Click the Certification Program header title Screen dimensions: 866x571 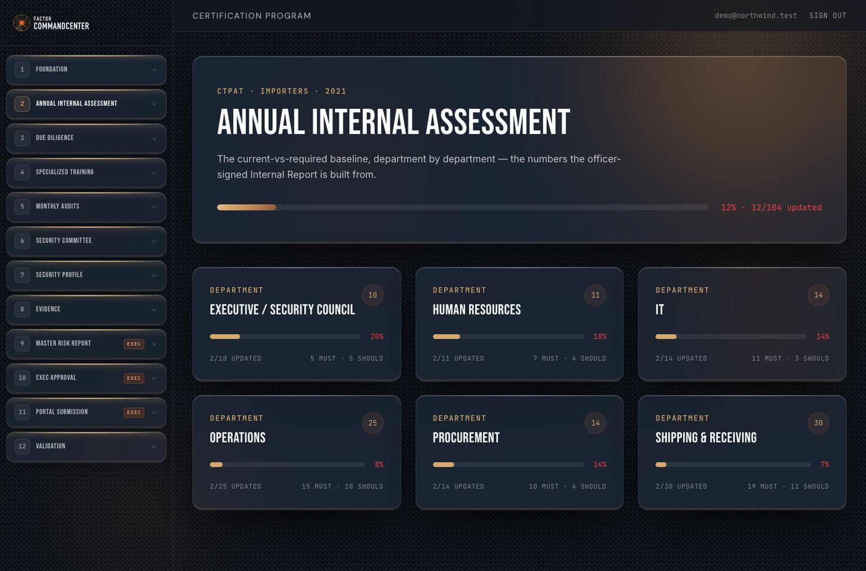click(x=252, y=16)
